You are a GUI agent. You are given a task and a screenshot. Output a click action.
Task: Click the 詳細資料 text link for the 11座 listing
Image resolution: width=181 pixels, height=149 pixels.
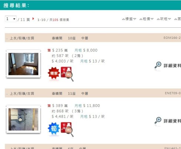tap(172, 121)
